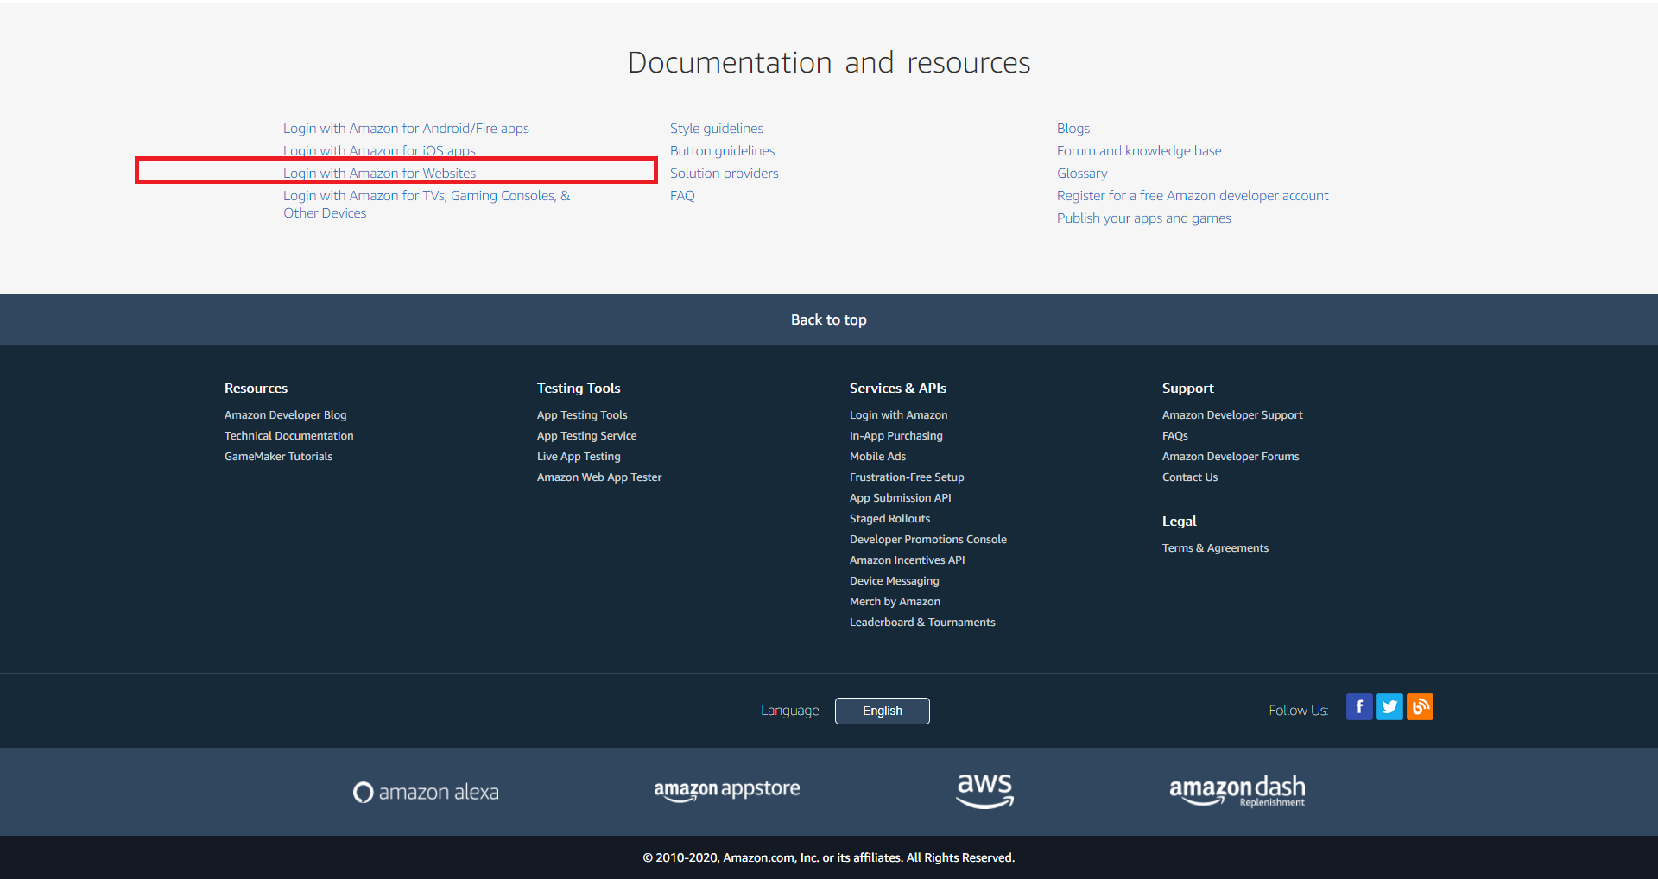This screenshot has height=879, width=1658.
Task: Open the Facebook follow icon
Action: tap(1359, 707)
